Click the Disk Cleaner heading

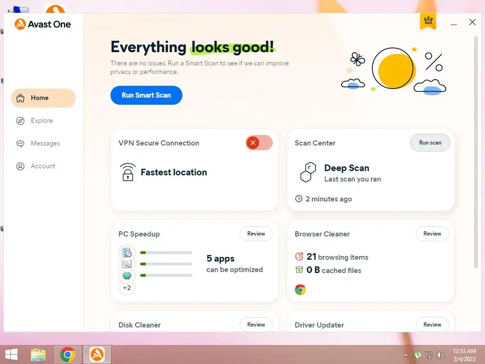coord(140,325)
